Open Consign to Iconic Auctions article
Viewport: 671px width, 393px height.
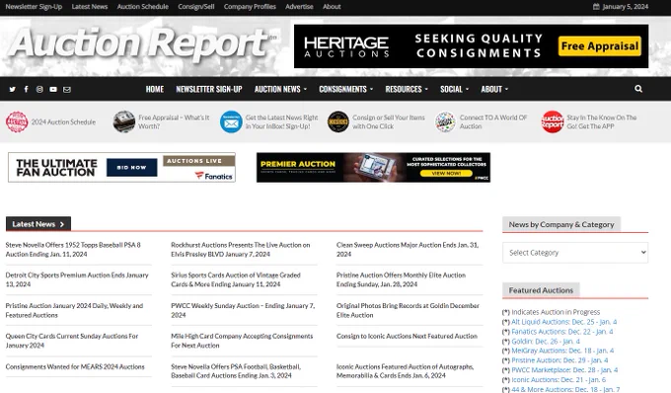point(407,336)
